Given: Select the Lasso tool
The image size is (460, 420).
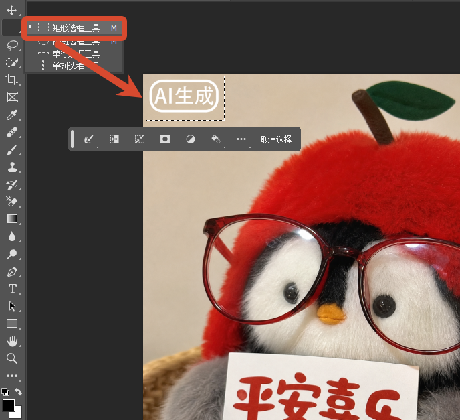Looking at the screenshot, I should [x=12, y=45].
